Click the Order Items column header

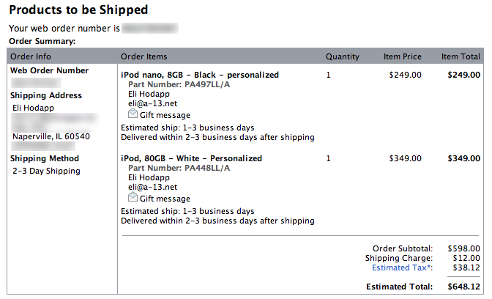144,56
